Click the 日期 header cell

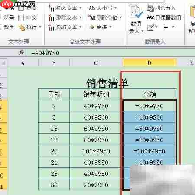pos(54,94)
